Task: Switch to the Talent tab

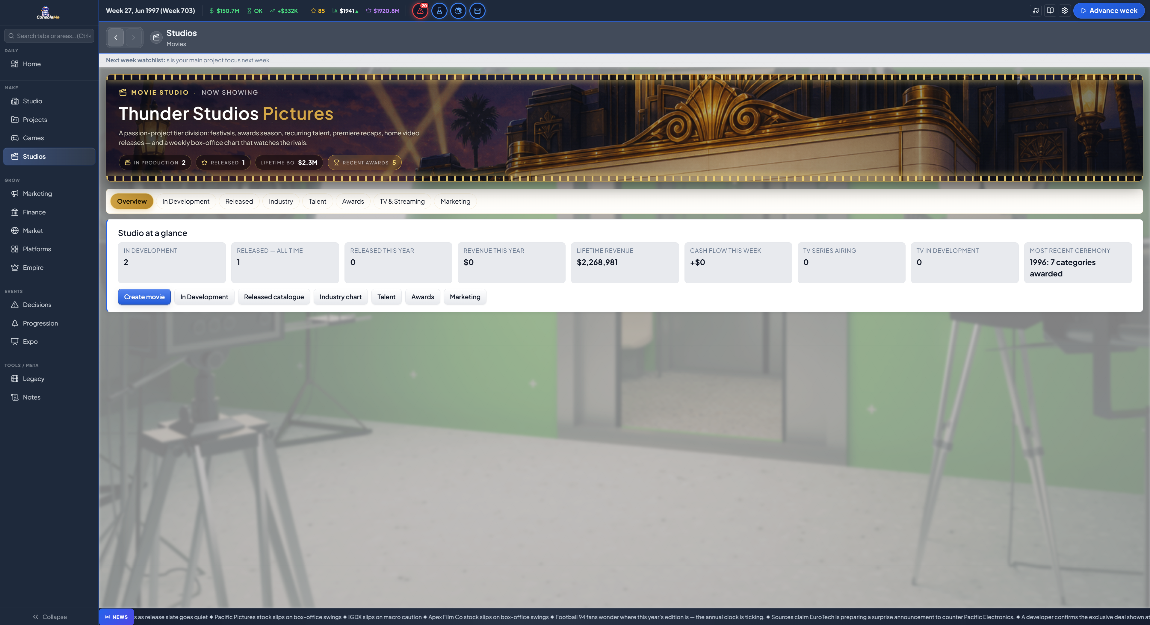Action: pyautogui.click(x=318, y=201)
